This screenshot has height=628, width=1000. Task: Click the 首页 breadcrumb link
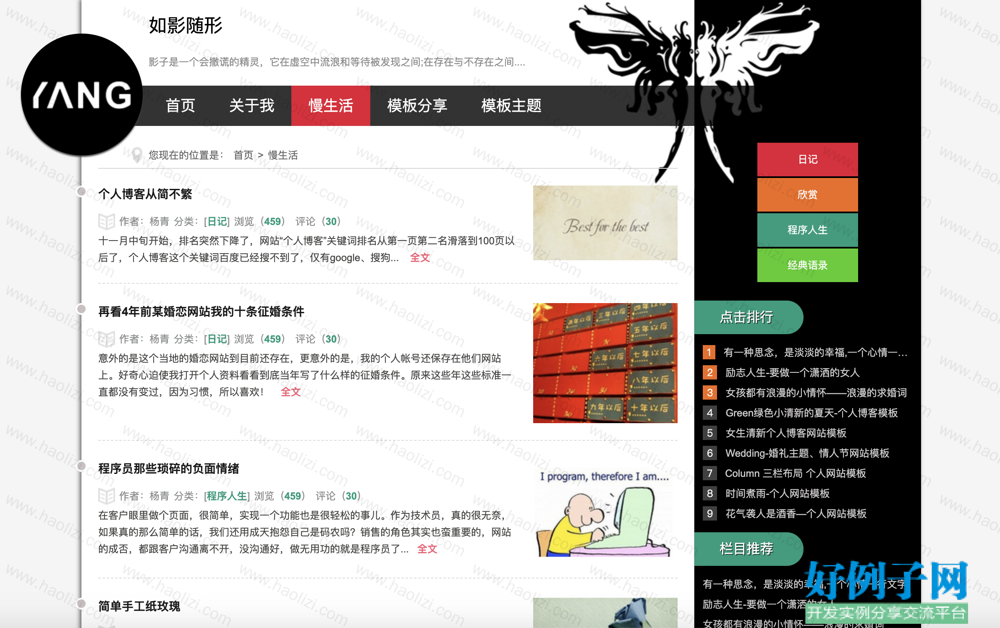coord(243,155)
